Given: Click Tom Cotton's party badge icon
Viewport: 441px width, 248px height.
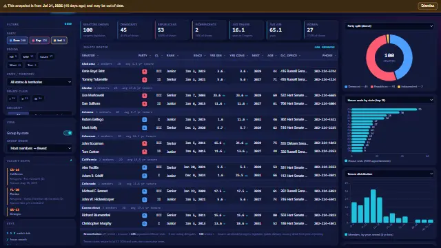Looking at the screenshot, I should coord(144,152).
